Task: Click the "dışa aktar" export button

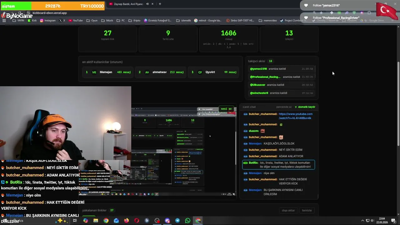Action: click(x=288, y=210)
